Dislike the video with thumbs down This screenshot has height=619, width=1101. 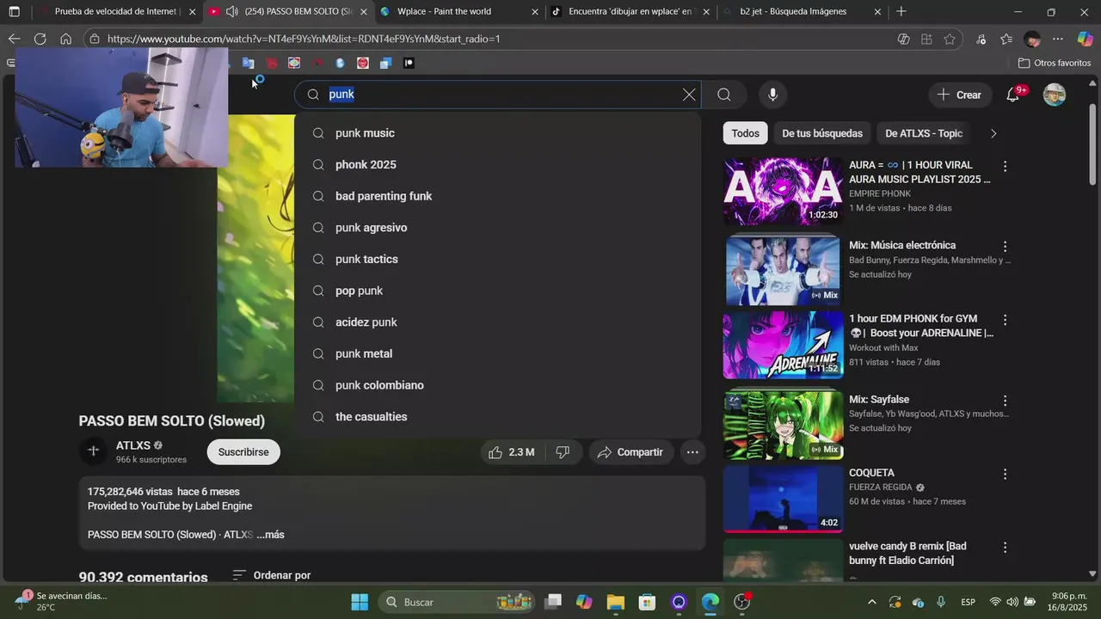(563, 452)
